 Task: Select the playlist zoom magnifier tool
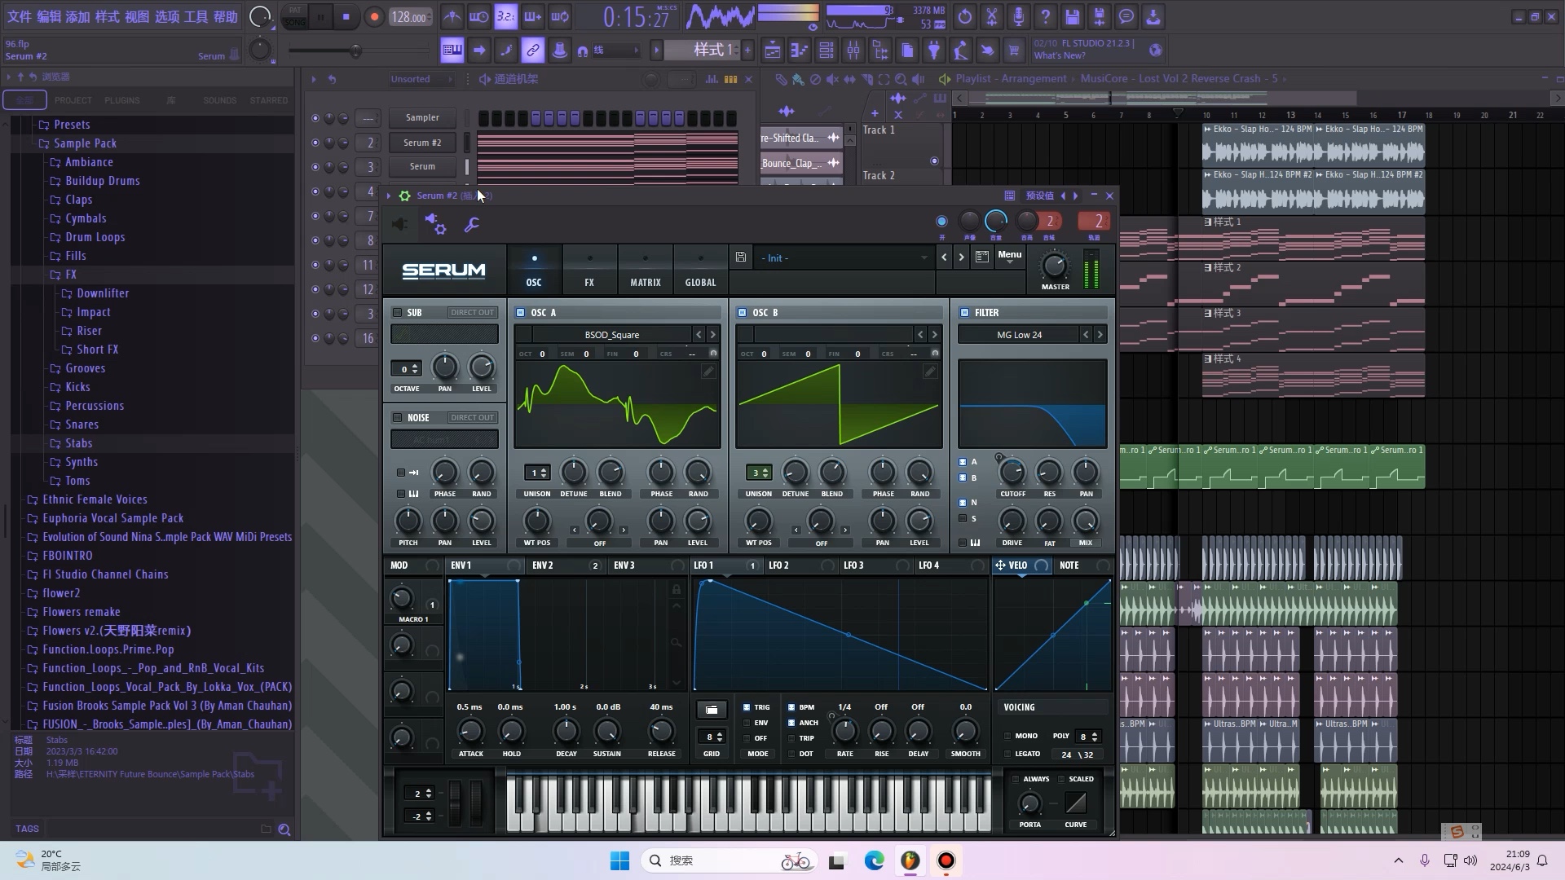901,79
